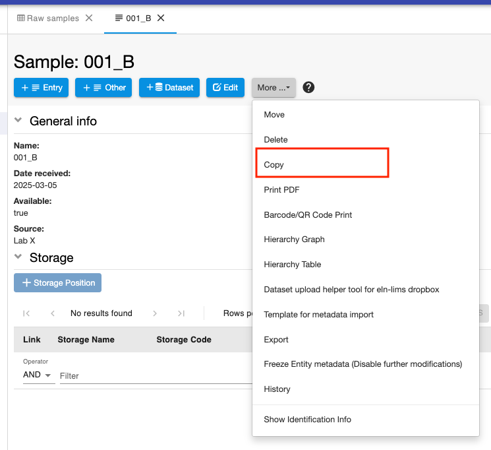Go to last page of storage results
This screenshot has height=450, width=491.
click(181, 313)
